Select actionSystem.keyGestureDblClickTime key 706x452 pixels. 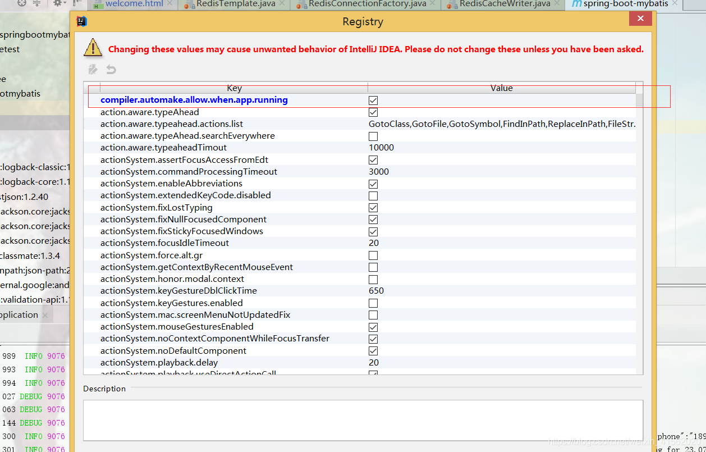click(x=178, y=291)
